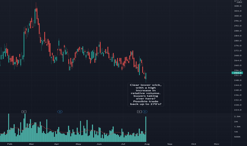
Task: Click the 240.0 price axis label
Action: 238,90
